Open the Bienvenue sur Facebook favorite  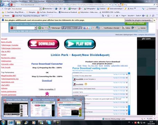(x=68, y=12)
